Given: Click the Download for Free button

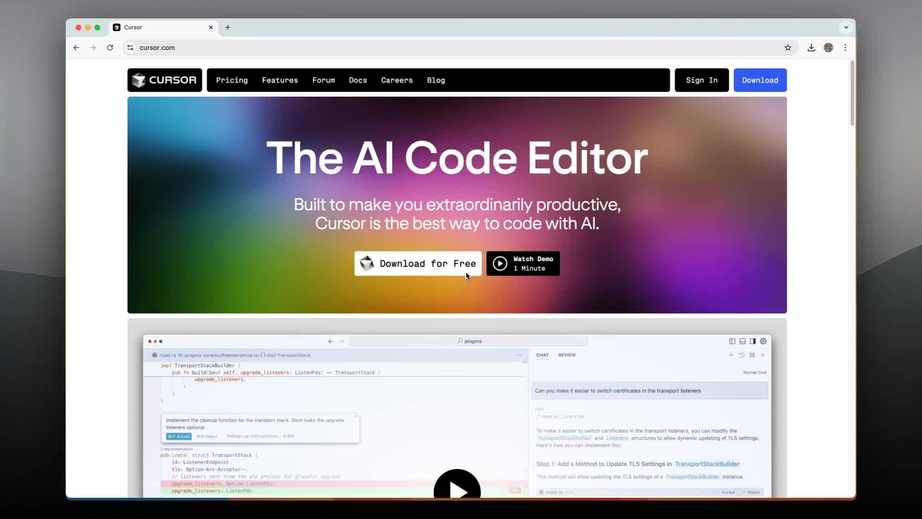Looking at the screenshot, I should [x=418, y=264].
